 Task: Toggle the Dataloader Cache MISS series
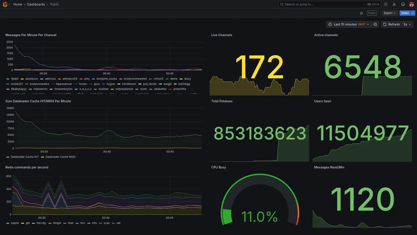click(x=60, y=157)
